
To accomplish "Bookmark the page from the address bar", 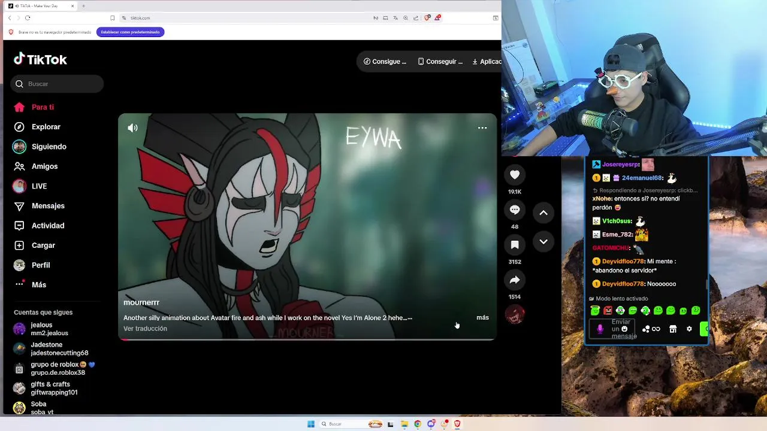I will pos(112,18).
